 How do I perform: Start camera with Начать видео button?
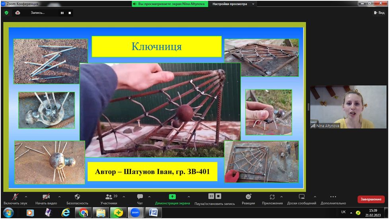click(x=46, y=199)
